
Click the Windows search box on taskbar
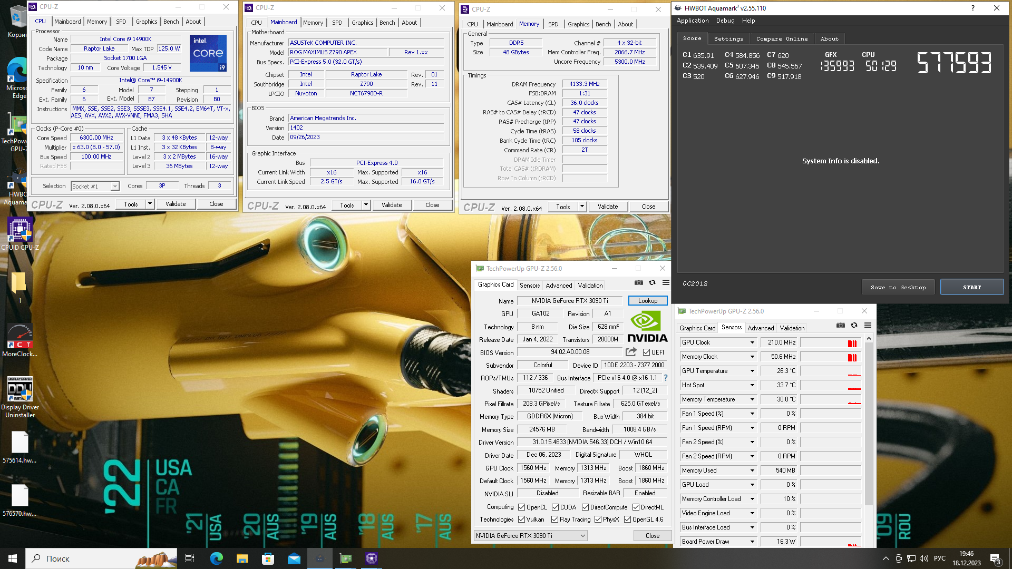(101, 558)
